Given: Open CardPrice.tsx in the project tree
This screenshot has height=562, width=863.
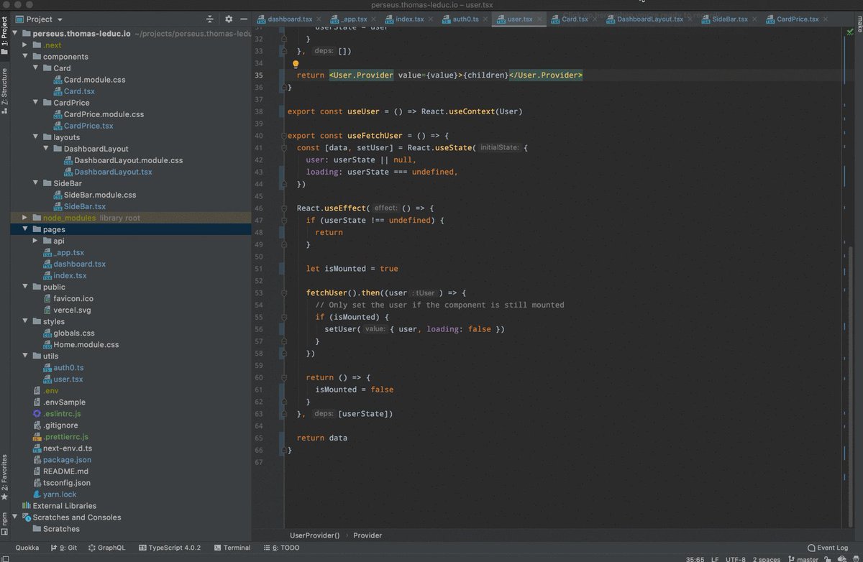Looking at the screenshot, I should click(x=83, y=126).
